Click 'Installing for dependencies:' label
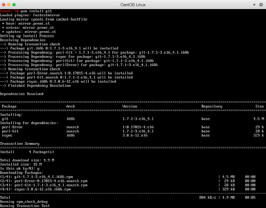 (x=29, y=123)
